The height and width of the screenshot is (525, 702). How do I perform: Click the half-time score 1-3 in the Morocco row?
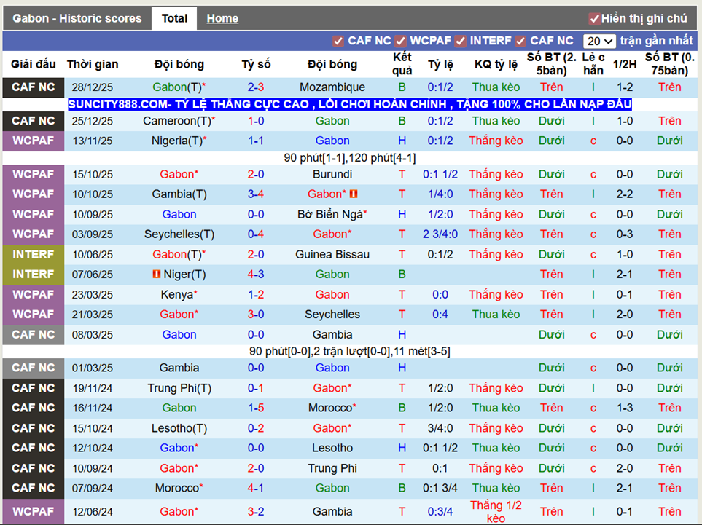(625, 408)
